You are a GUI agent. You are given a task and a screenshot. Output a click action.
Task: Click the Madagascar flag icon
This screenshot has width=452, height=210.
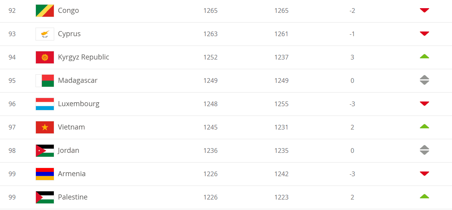45,80
